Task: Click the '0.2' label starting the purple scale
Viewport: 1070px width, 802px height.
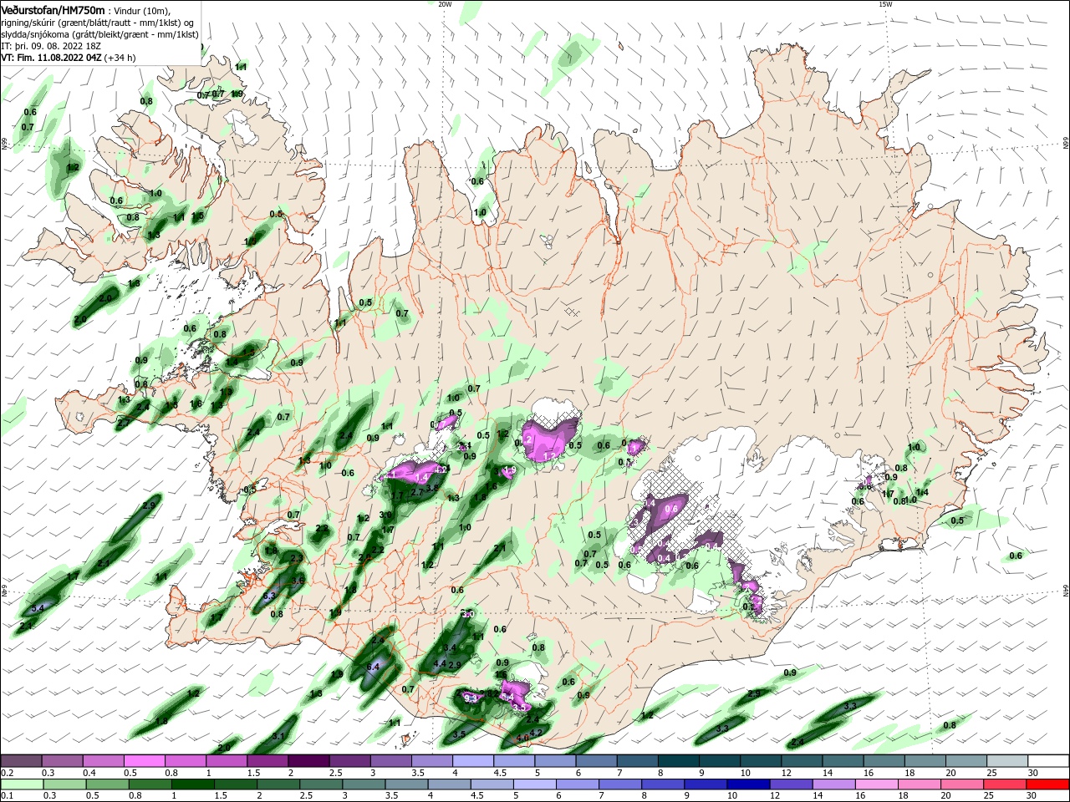Action: coord(7,773)
